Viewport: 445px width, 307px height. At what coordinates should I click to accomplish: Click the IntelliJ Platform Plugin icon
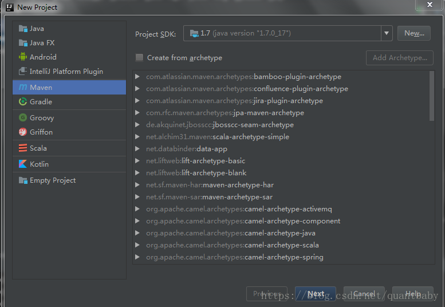pyautogui.click(x=23, y=71)
